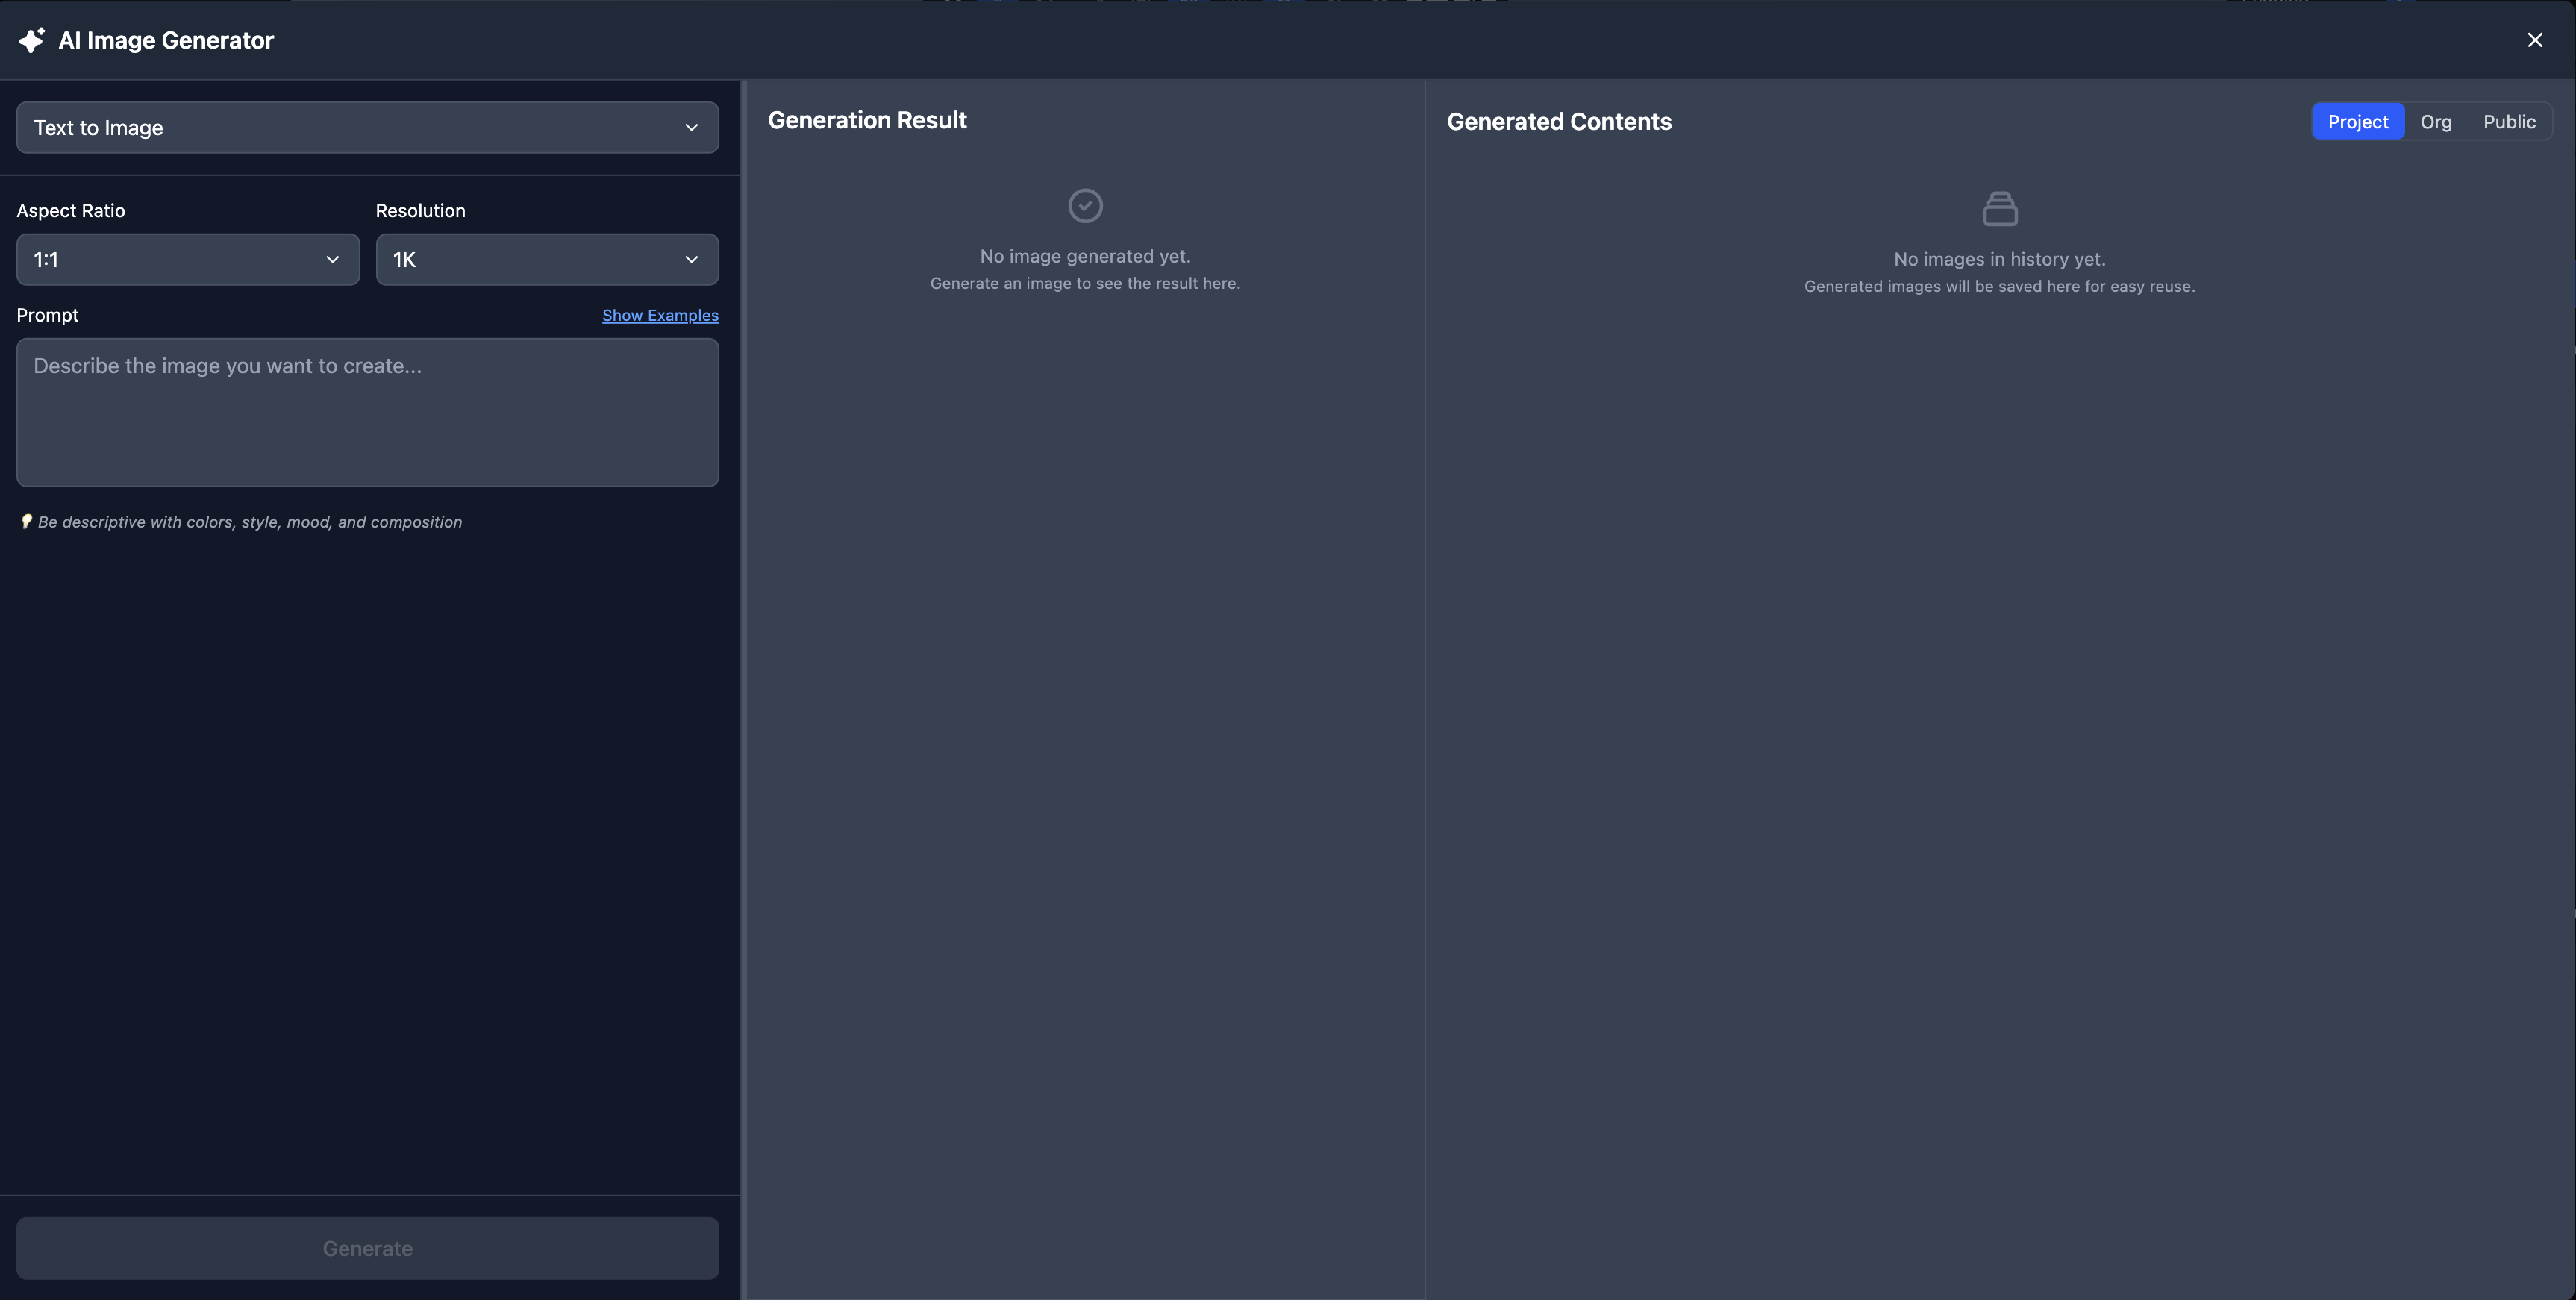Switch to the Project tab

coord(2357,122)
